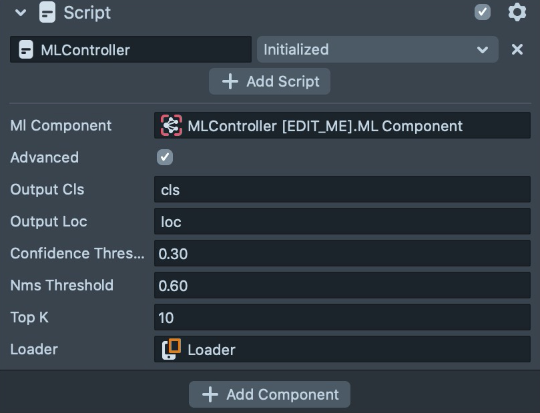The width and height of the screenshot is (540, 413).
Task: Uncheck the Advanced checkbox
Action: click(x=165, y=157)
